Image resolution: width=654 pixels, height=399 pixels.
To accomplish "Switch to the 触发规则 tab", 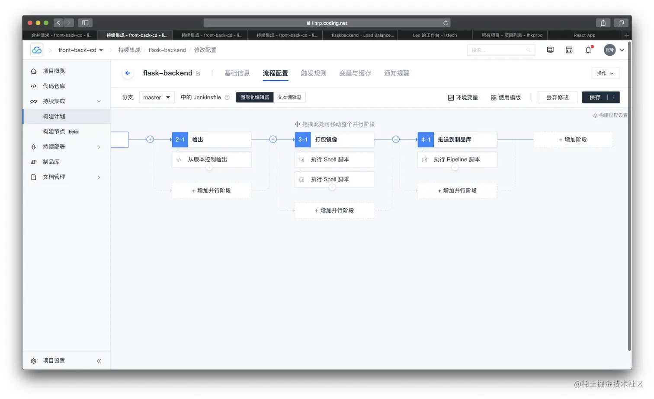I will point(314,73).
